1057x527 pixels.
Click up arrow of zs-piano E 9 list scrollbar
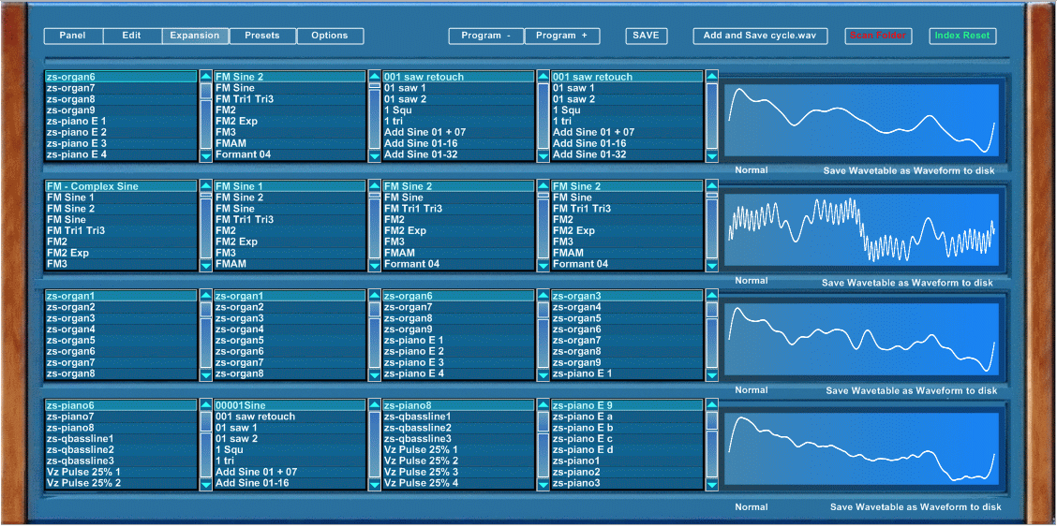click(711, 405)
